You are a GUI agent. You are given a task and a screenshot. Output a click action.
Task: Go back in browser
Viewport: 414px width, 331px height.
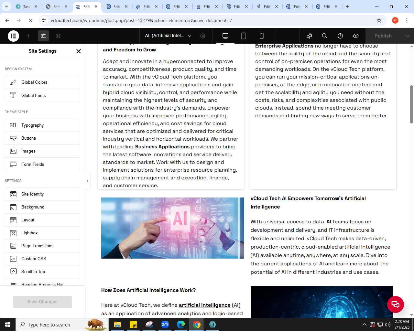tap(7, 20)
